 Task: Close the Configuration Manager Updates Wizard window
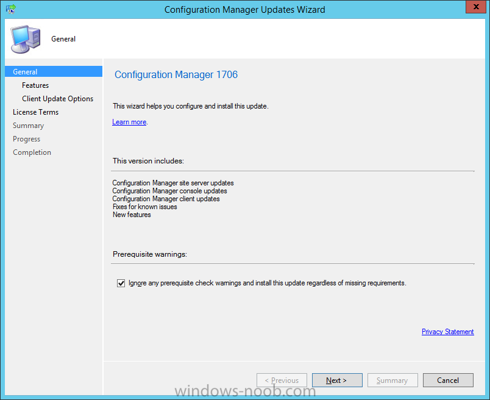(476, 7)
